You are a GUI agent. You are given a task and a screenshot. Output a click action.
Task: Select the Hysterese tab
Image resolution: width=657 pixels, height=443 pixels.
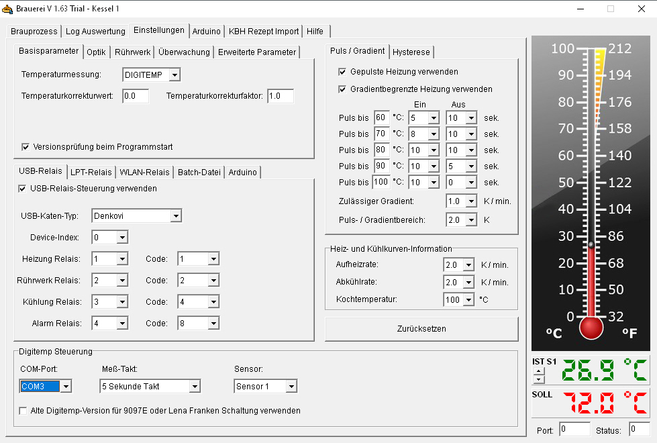click(412, 52)
